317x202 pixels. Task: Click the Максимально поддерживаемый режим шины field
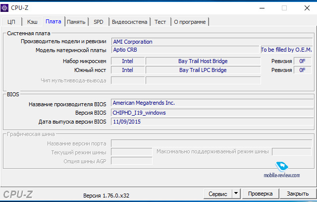[x=292, y=152]
